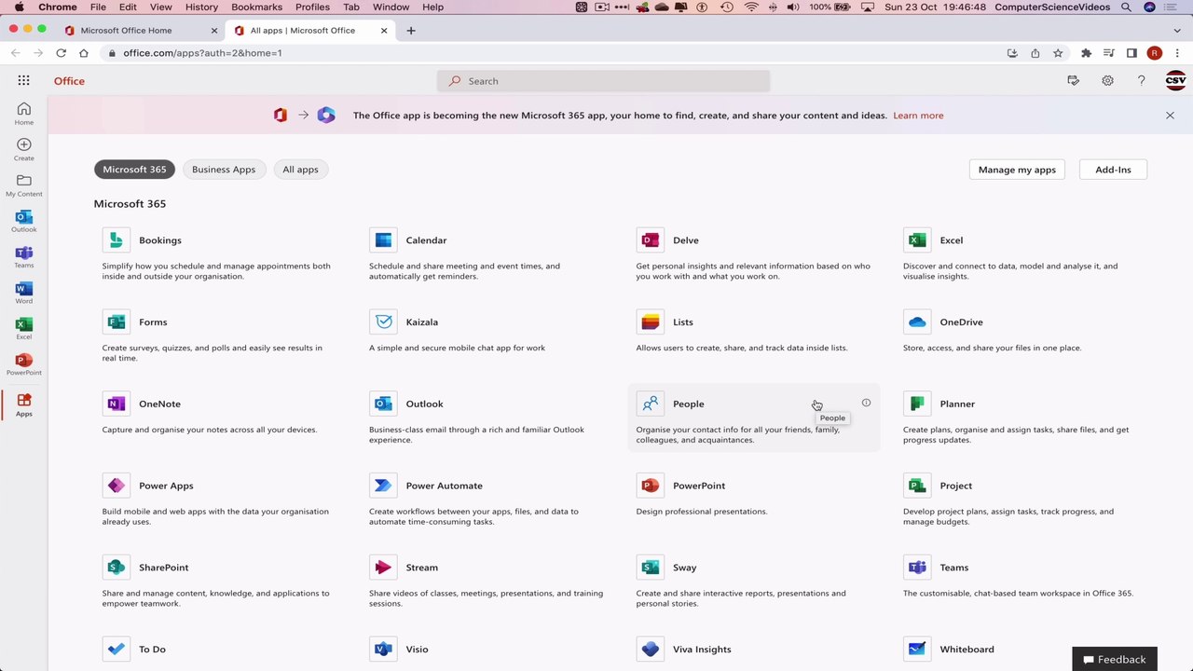Click the info icon on People card
The height and width of the screenshot is (671, 1193).
pyautogui.click(x=866, y=403)
